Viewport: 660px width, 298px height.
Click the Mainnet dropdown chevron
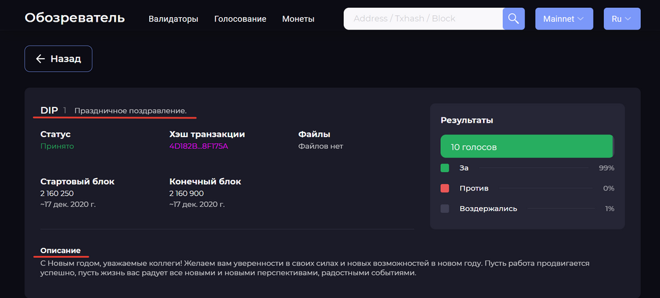tap(580, 19)
